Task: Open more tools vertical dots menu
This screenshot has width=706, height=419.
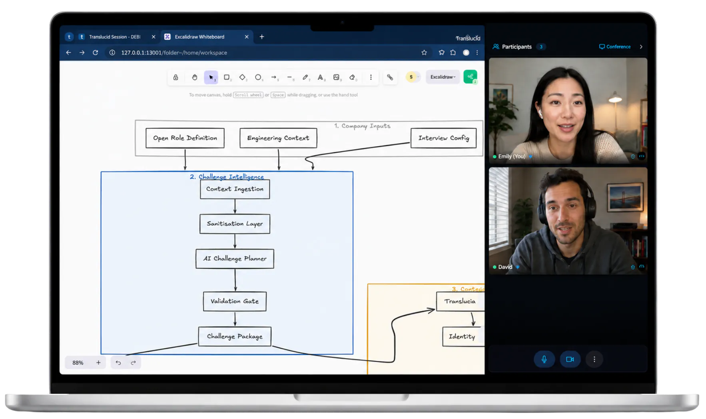Action: pos(371,77)
